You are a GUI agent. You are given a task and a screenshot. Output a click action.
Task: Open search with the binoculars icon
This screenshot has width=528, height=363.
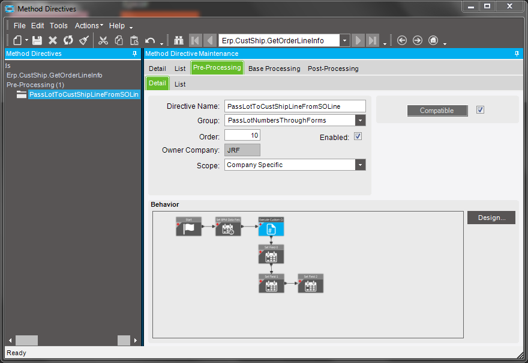pos(178,40)
